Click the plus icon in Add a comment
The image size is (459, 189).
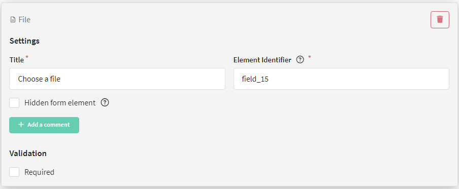pyautogui.click(x=21, y=125)
